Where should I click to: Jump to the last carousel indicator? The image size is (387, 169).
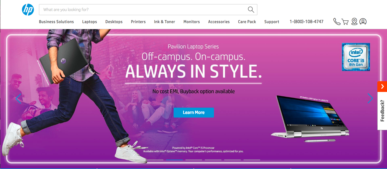[252, 160]
